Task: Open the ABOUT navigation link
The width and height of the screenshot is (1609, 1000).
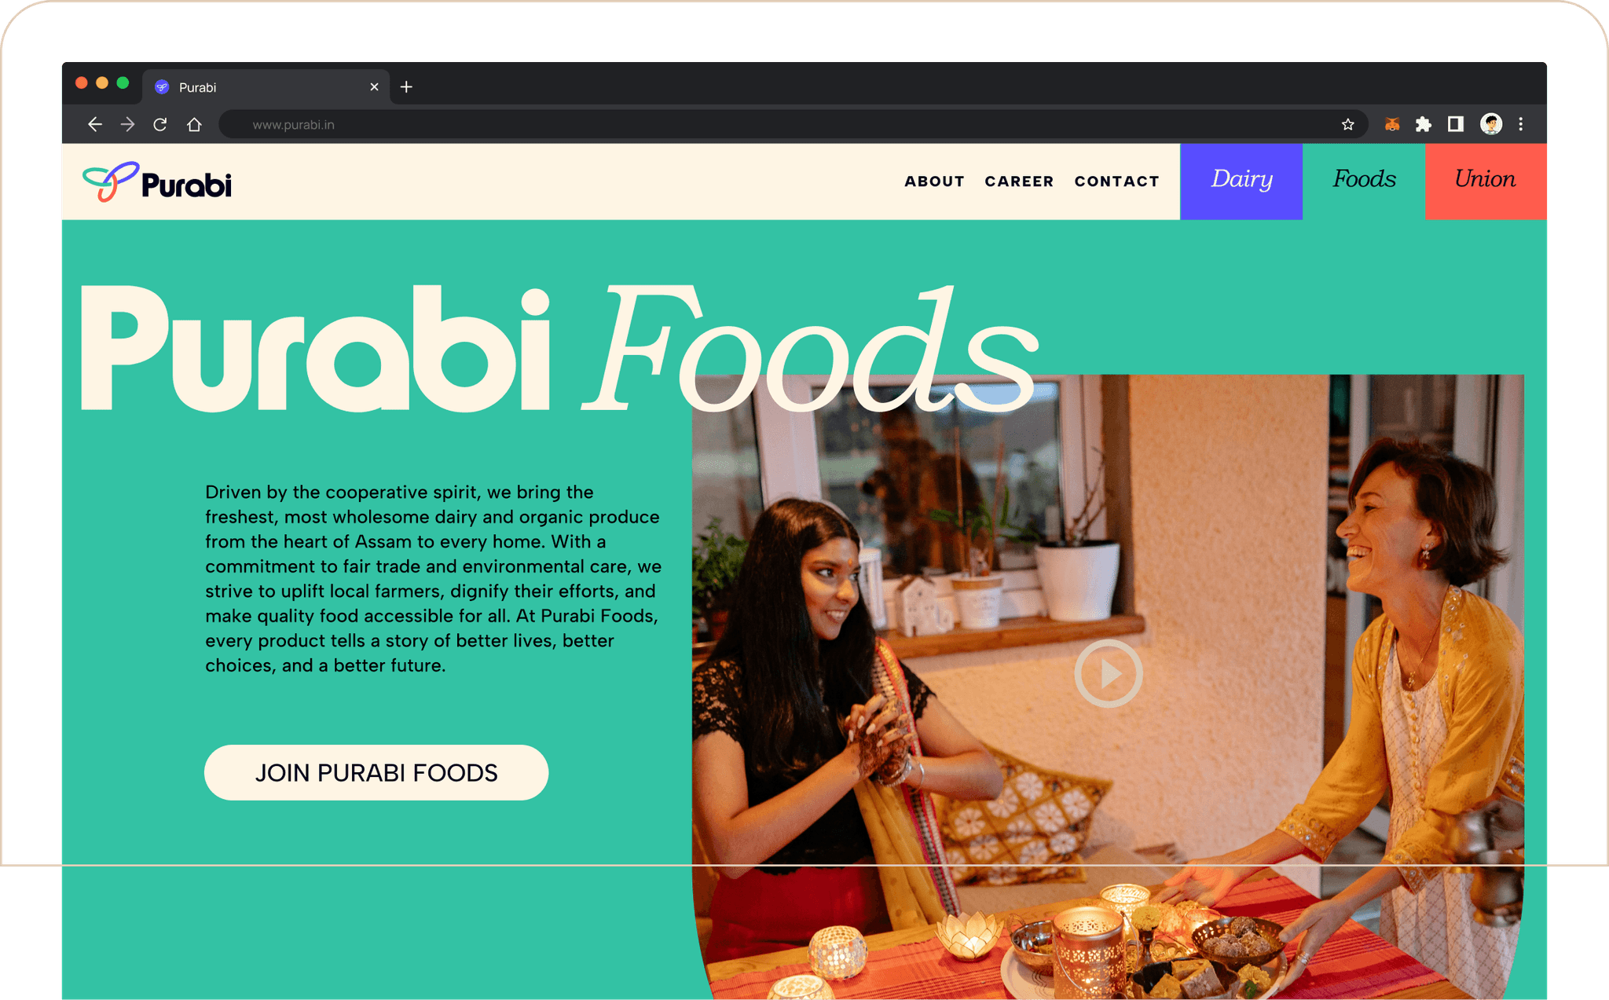Action: 934,181
